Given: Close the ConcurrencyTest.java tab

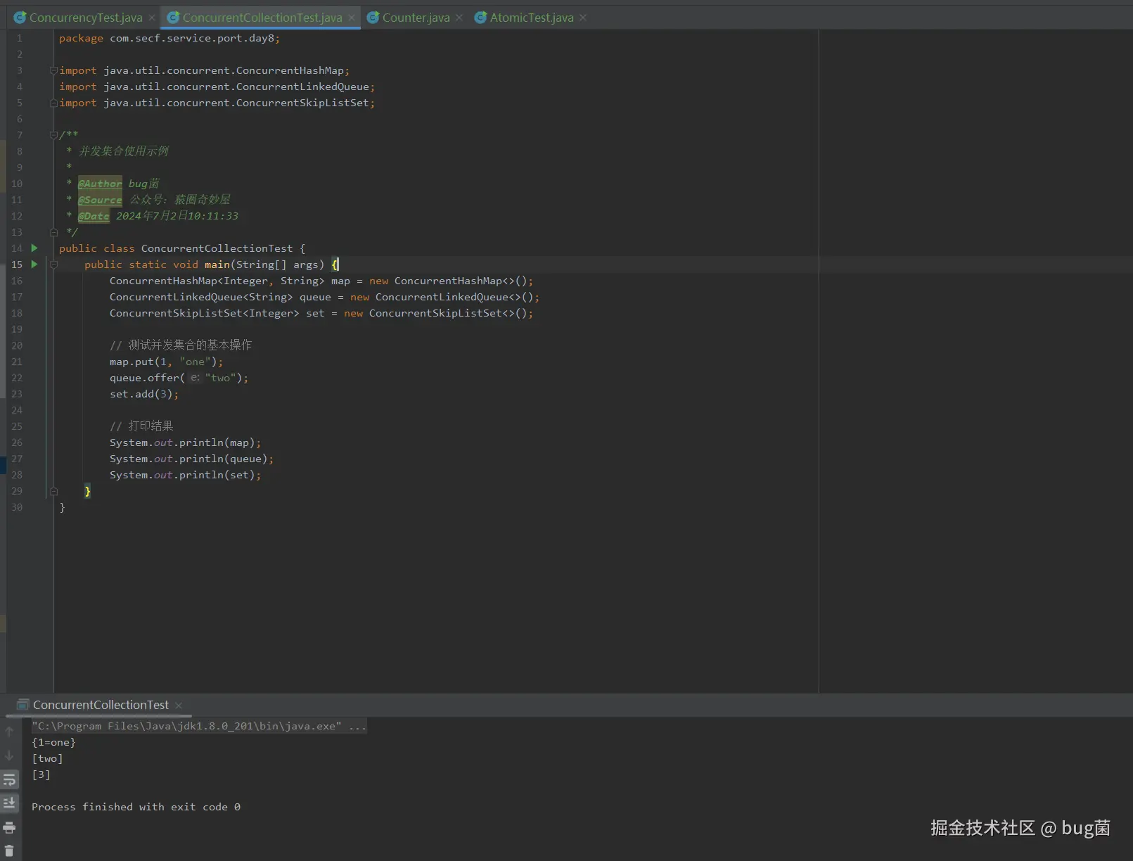Looking at the screenshot, I should (152, 18).
